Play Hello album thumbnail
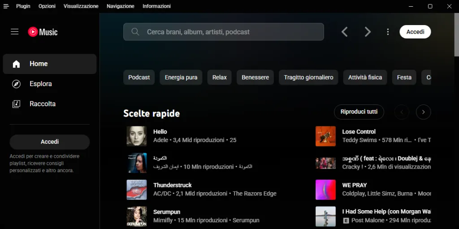 (136, 136)
